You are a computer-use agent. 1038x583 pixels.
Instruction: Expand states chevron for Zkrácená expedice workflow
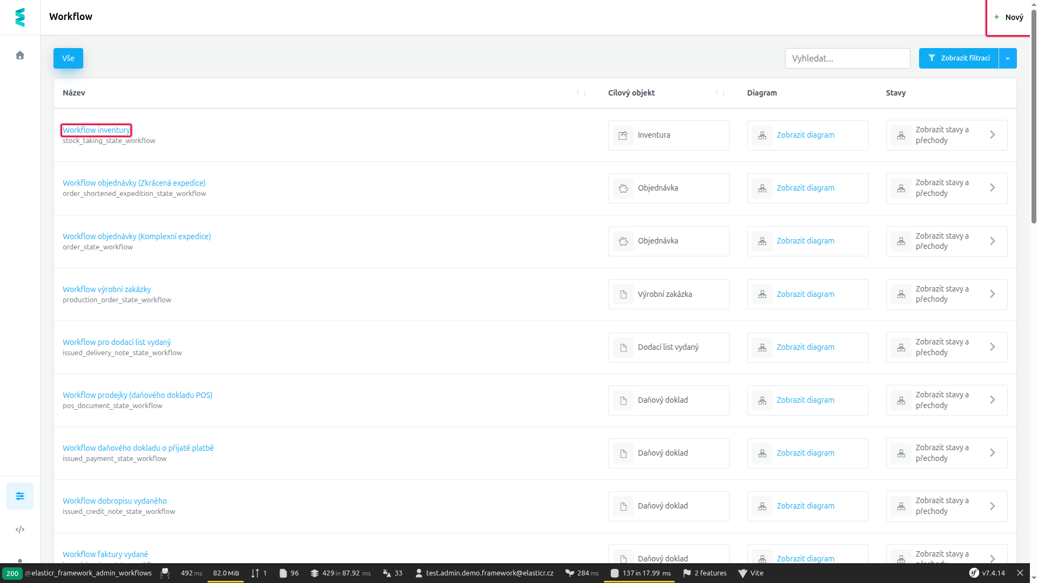pos(993,188)
